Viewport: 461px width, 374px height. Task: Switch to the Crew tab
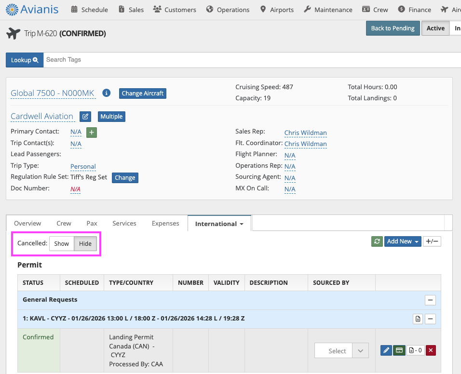[x=64, y=224]
